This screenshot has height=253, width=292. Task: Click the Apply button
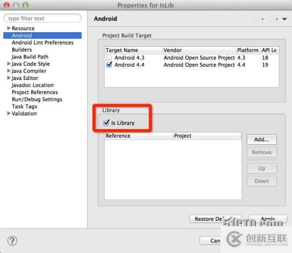coord(268,219)
